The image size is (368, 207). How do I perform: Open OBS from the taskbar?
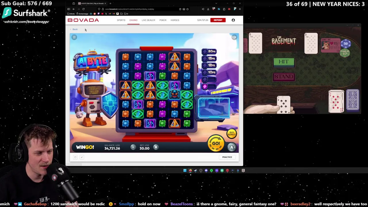[201, 170]
